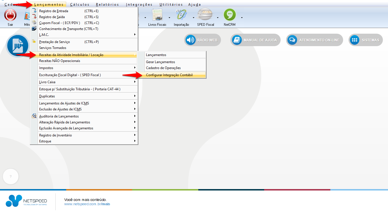Expand Importação dropdown arrow

[193, 18]
